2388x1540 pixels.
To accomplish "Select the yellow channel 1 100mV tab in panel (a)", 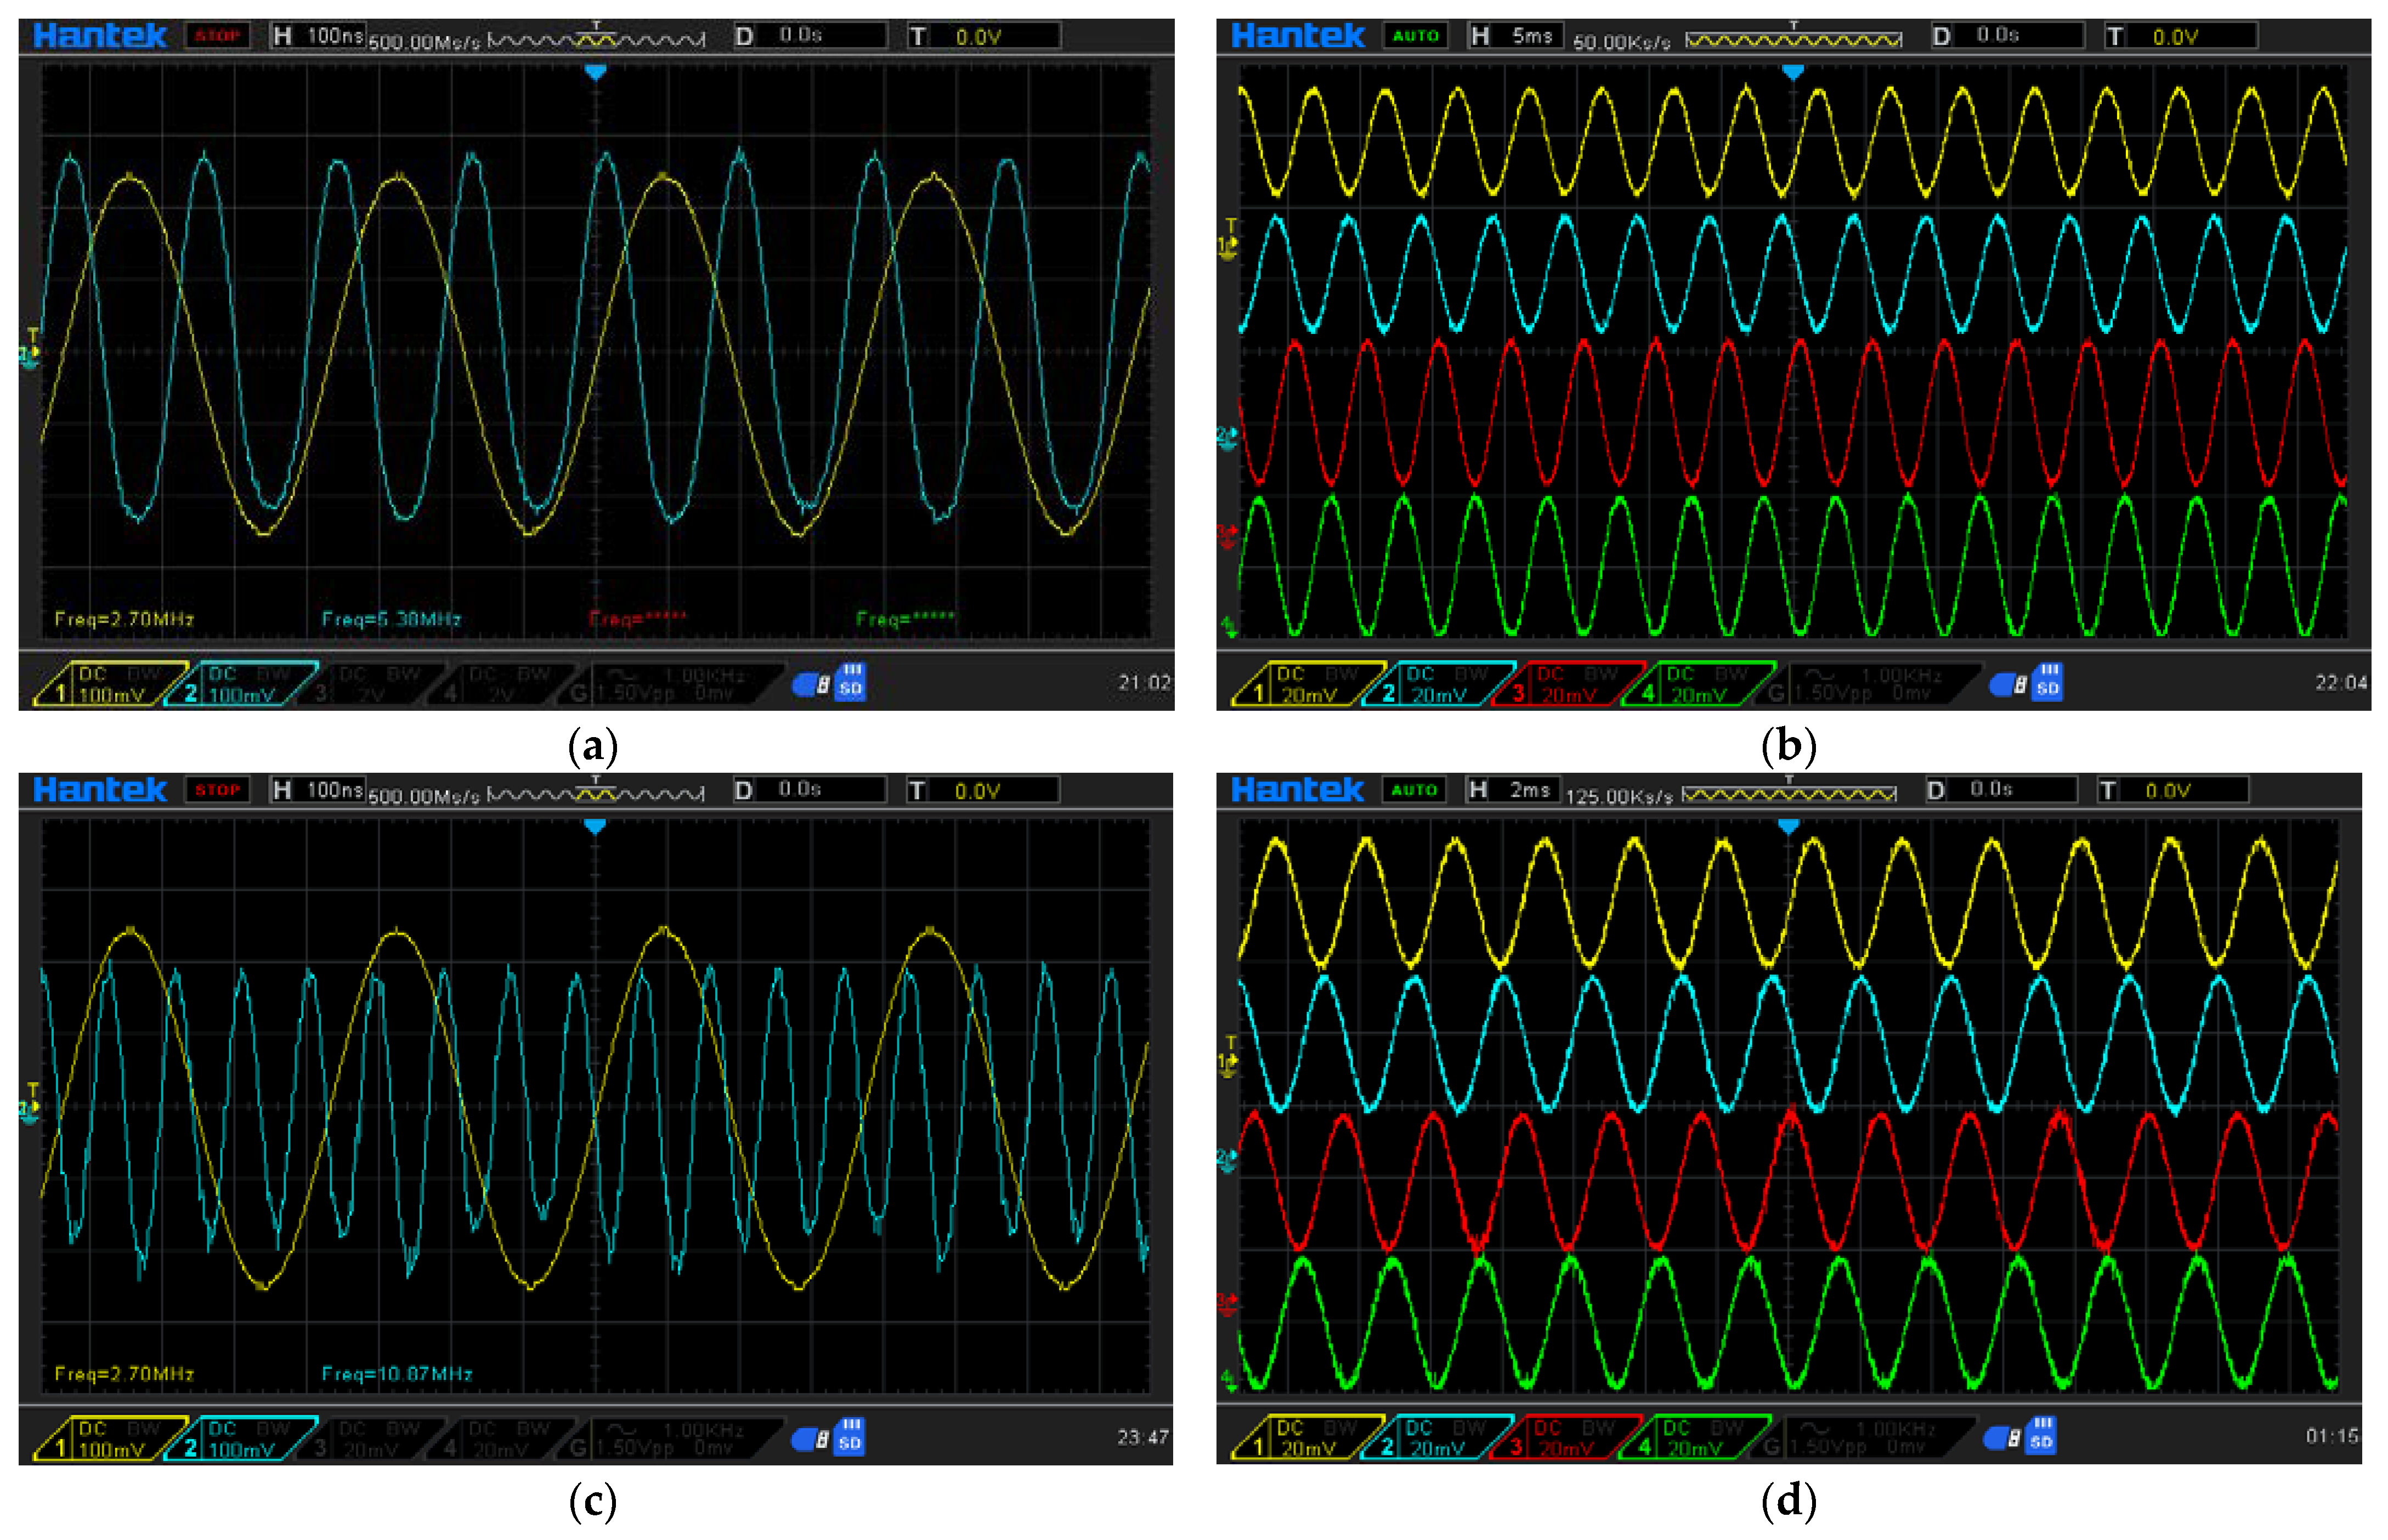I will point(110,684).
